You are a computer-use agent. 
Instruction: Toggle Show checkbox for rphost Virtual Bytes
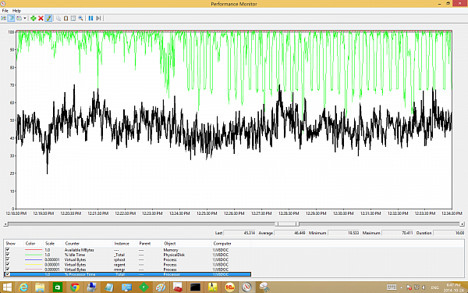click(x=8, y=259)
